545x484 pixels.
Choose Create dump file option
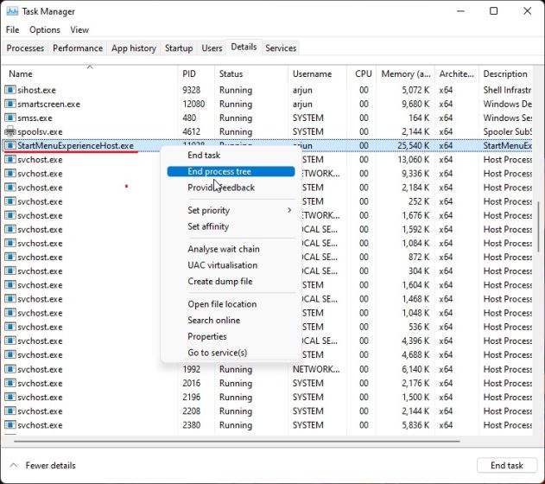pyautogui.click(x=220, y=281)
